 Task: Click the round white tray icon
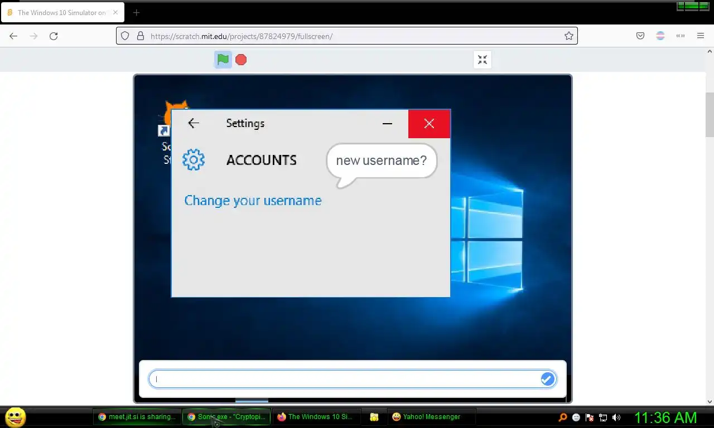tap(576, 417)
